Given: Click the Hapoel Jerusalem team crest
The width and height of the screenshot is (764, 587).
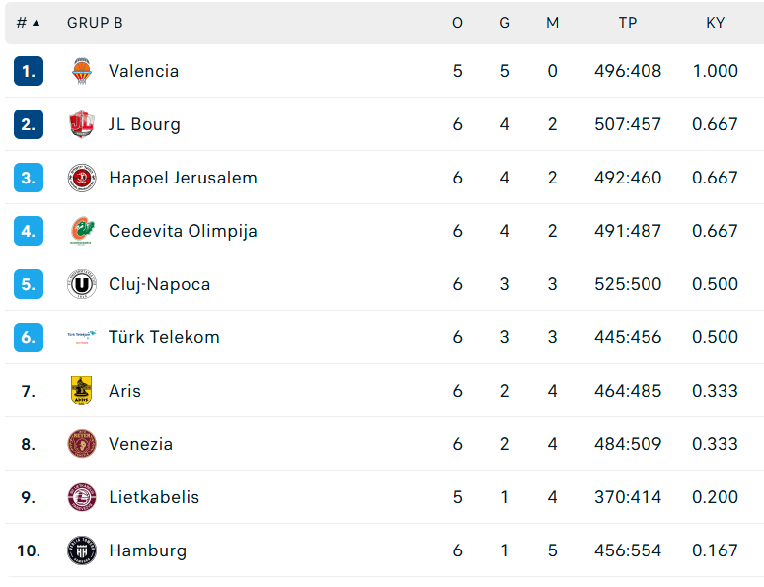Looking at the screenshot, I should (x=81, y=178).
